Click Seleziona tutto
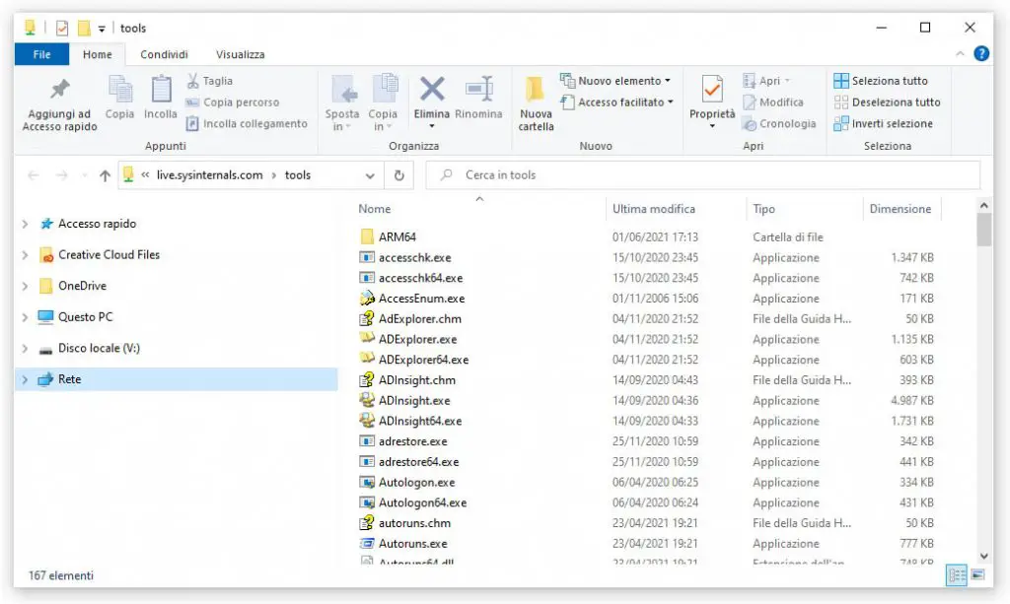 click(x=881, y=81)
